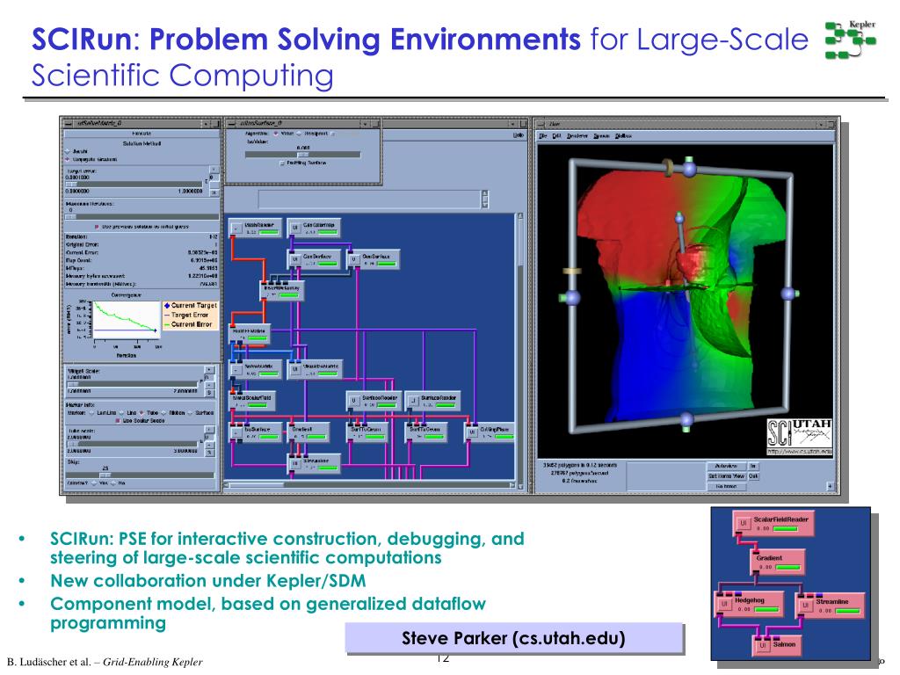Toggle the Emitting Surface checkbox

tap(282, 163)
